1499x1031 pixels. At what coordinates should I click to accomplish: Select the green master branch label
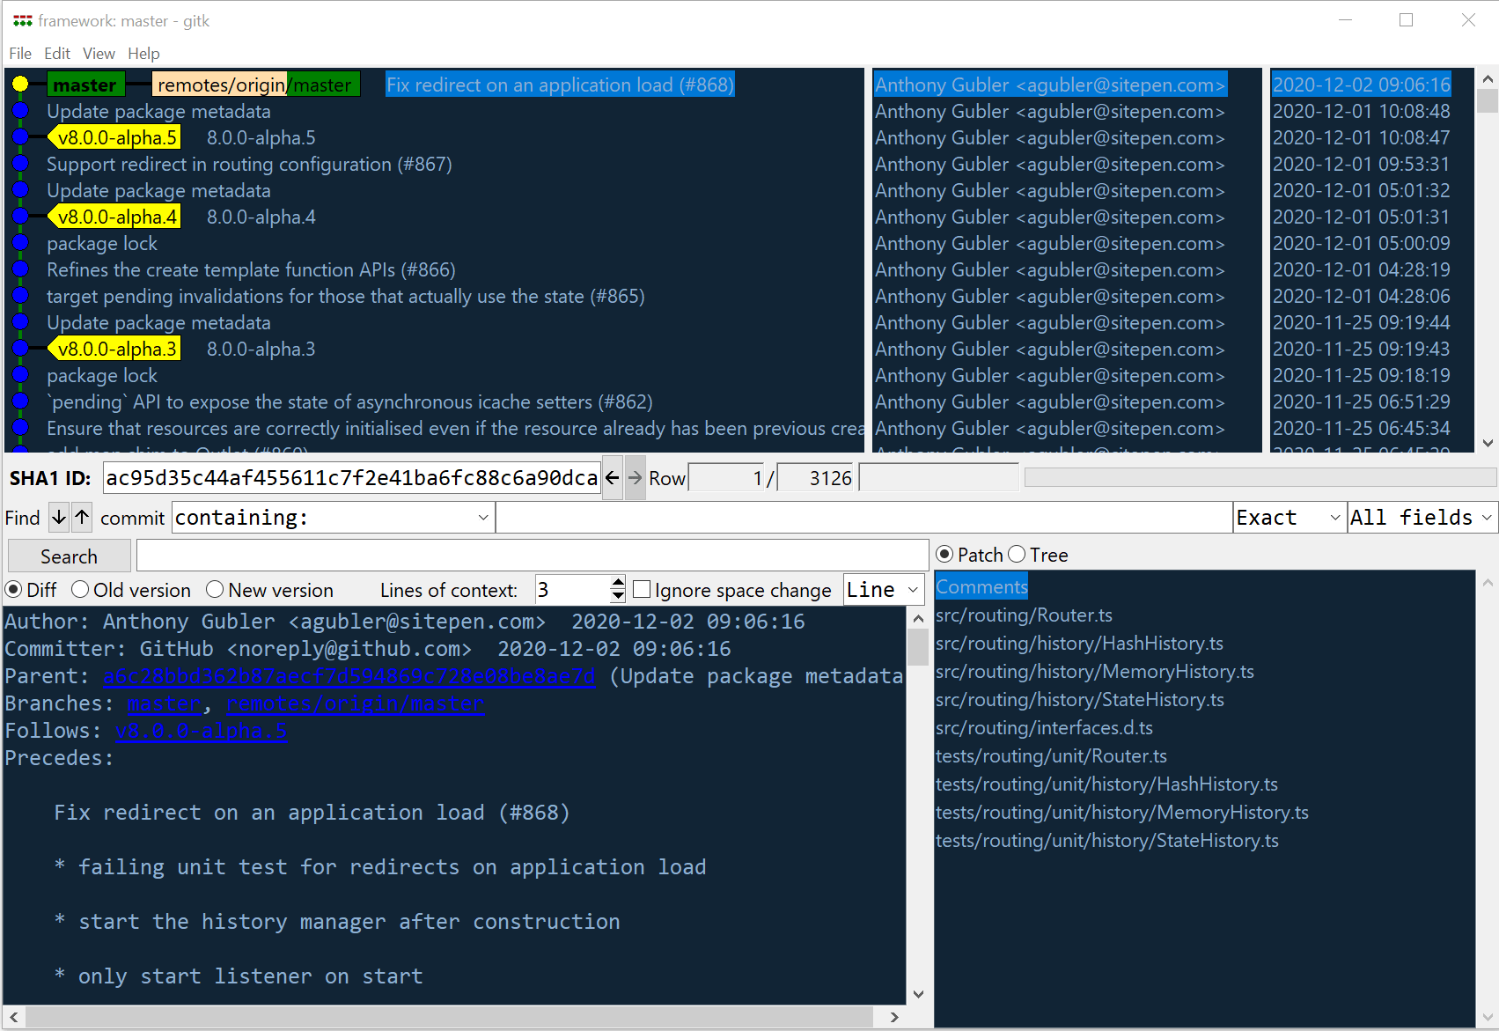[85, 85]
